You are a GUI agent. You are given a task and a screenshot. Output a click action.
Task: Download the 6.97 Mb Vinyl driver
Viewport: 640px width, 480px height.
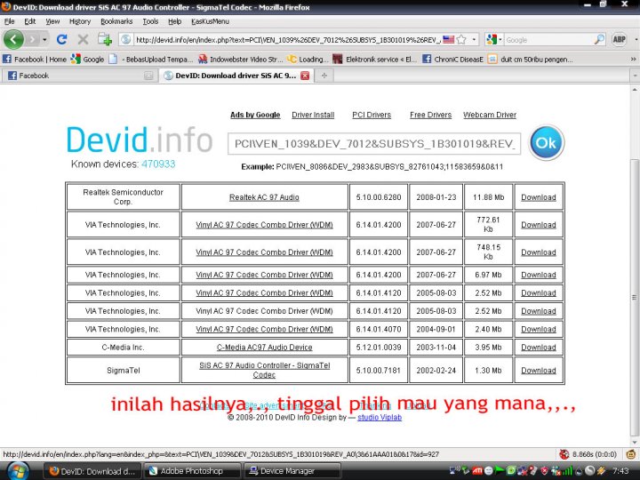[x=539, y=275]
